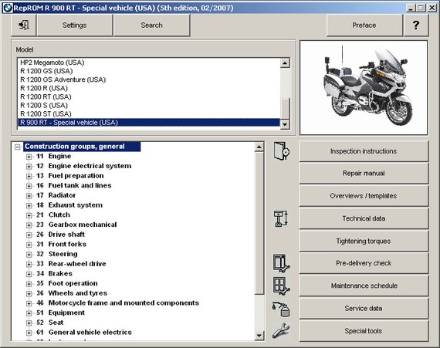
Task: Open Inspection instructions
Action: point(364,151)
